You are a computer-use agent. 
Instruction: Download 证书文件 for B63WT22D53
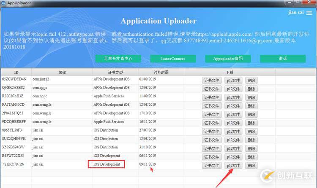coord(212,157)
